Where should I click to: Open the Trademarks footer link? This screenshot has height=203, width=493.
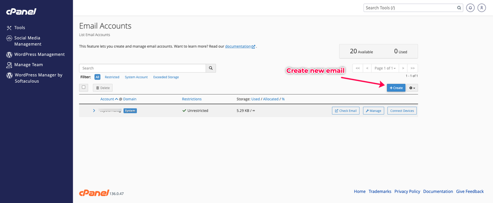tap(380, 191)
